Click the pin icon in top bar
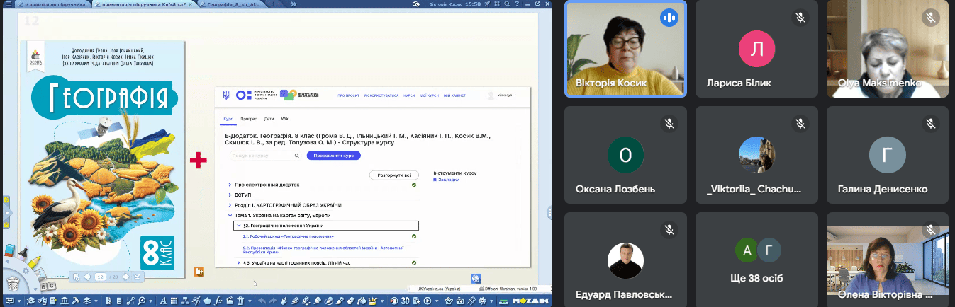 point(487,4)
